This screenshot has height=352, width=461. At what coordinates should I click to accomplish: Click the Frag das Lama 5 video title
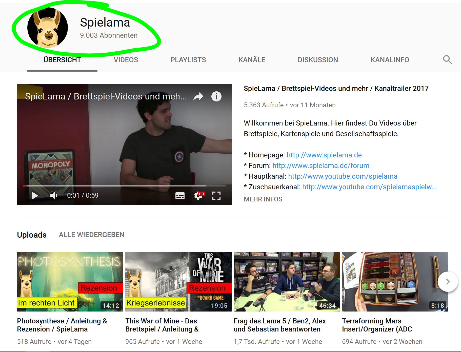pyautogui.click(x=280, y=325)
